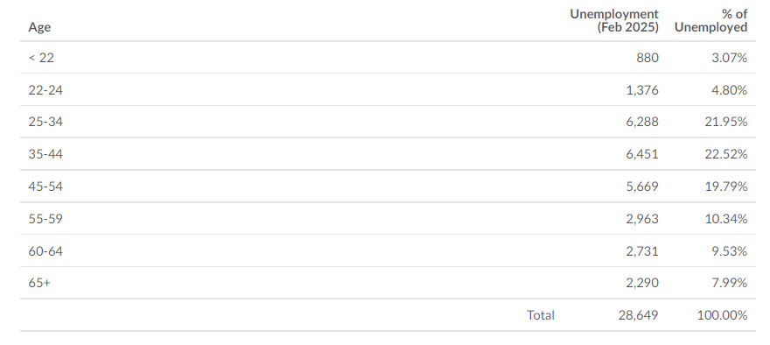Image resolution: width=770 pixels, height=345 pixels.
Task: Click the 7.99% percentage cell
Action: pyautogui.click(x=730, y=283)
